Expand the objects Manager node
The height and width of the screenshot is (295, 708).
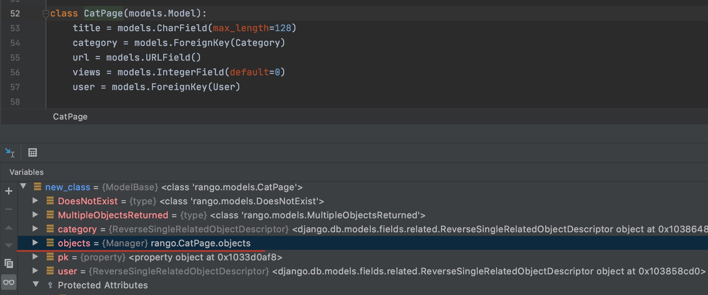pos(35,243)
